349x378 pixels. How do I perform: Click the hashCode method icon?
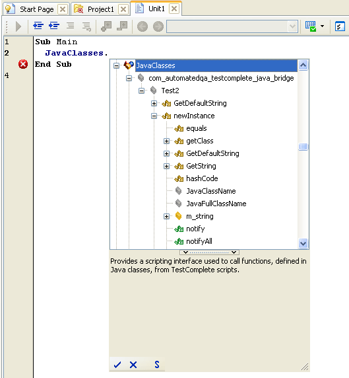click(179, 178)
